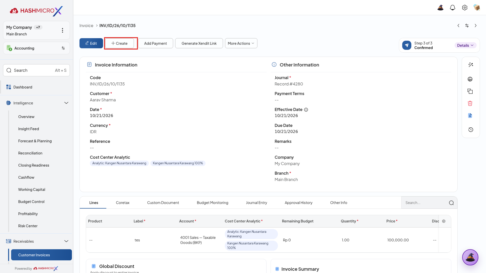This screenshot has height=273, width=486.
Task: Open Cashflow in sidebar
Action: click(26, 177)
